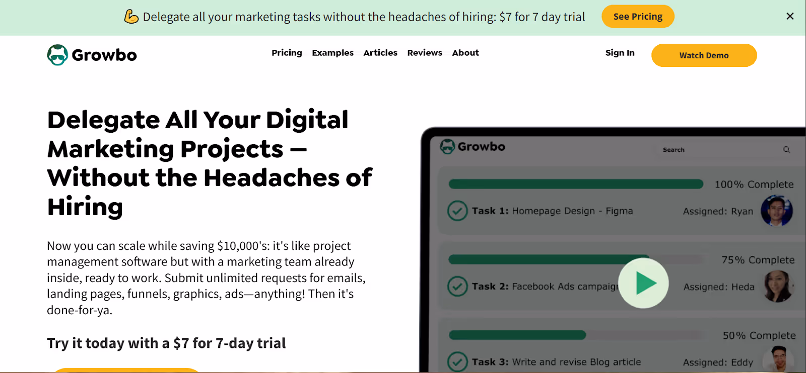Click Heda's avatar photo

778,286
